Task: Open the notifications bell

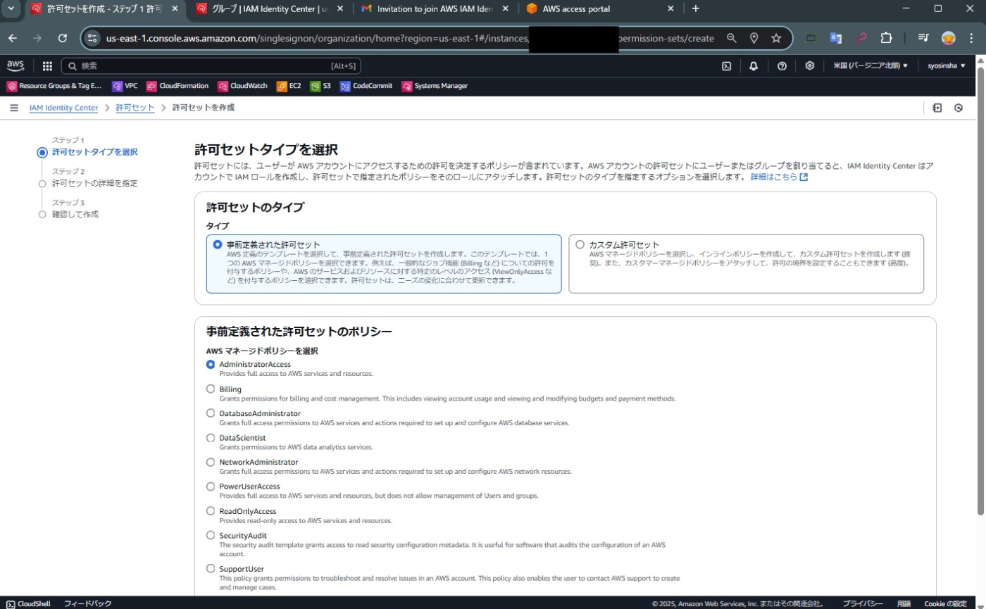Action: tap(754, 66)
